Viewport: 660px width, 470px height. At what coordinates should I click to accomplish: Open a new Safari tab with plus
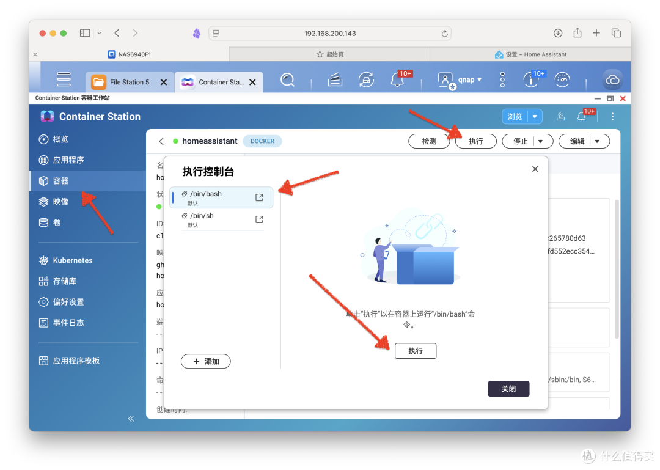click(596, 33)
